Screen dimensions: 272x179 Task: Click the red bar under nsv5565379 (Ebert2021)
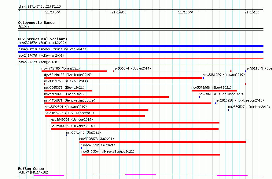68,91
